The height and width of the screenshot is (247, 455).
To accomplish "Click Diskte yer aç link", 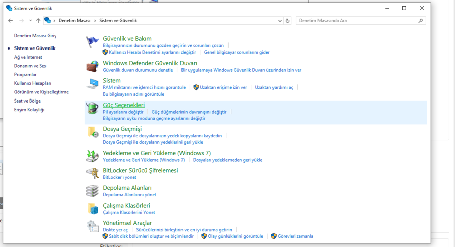I will tap(115, 230).
